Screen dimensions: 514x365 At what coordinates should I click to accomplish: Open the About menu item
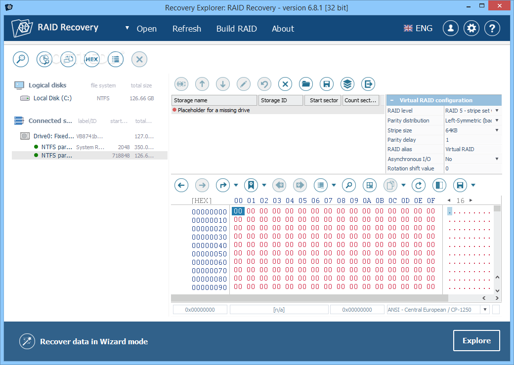coord(283,29)
